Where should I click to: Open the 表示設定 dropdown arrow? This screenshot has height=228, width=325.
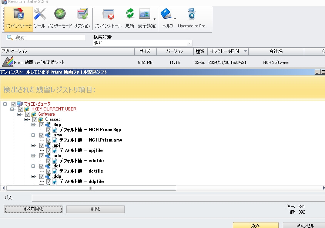(154, 19)
